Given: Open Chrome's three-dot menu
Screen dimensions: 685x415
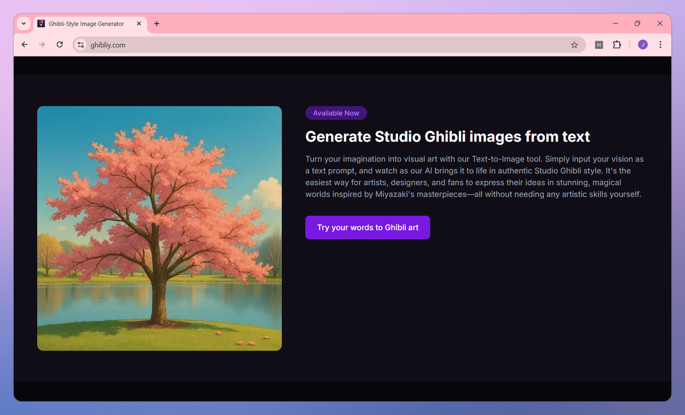Looking at the screenshot, I should click(660, 45).
